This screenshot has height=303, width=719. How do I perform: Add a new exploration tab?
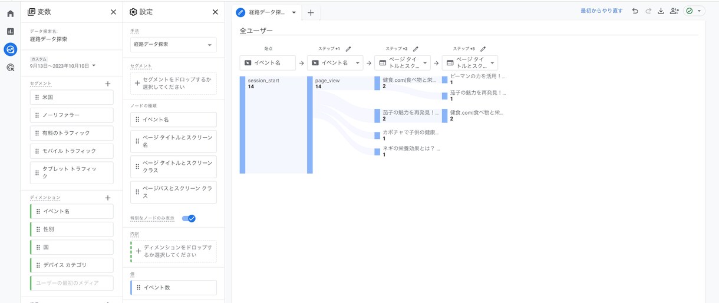pyautogui.click(x=311, y=12)
